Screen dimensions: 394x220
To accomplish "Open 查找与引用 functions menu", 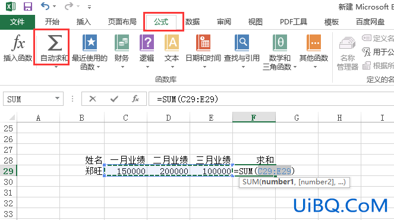I will (x=242, y=52).
